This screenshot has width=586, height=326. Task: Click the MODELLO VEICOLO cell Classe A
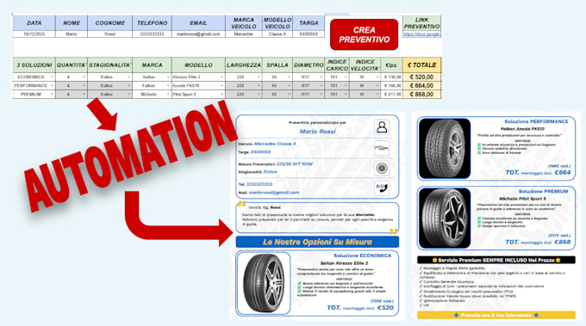click(277, 34)
